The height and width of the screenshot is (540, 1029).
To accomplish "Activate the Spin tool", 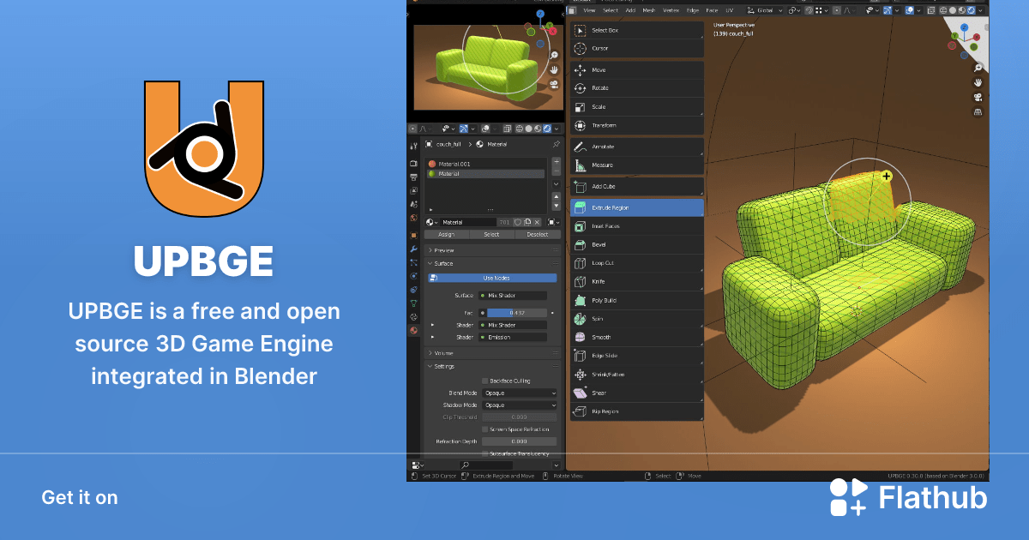I will [637, 319].
